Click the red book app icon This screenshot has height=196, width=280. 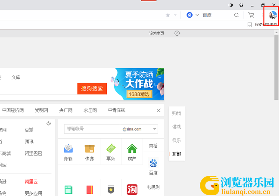pyautogui.click(x=90, y=190)
